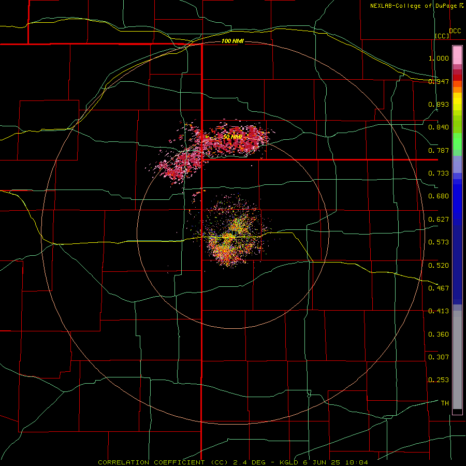Select the 0.733 scale value
The image size is (466, 466).
pyautogui.click(x=439, y=173)
